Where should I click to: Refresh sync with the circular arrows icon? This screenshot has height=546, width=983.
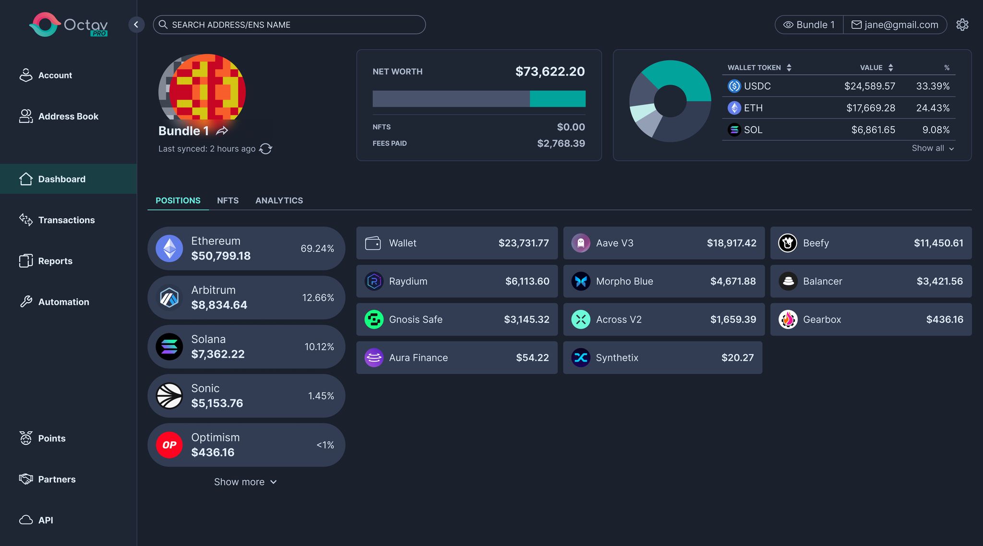tap(265, 149)
